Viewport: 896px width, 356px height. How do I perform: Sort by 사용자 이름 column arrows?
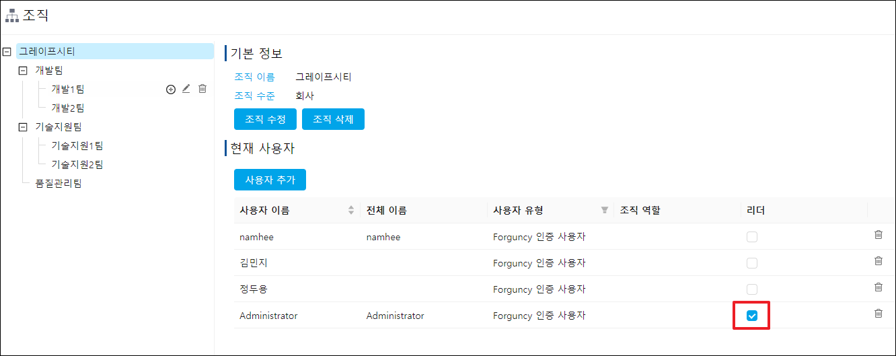tap(350, 211)
